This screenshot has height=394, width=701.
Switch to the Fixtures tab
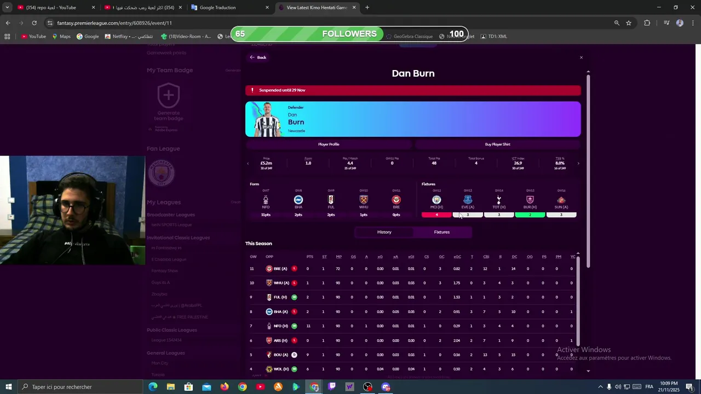[x=442, y=232]
